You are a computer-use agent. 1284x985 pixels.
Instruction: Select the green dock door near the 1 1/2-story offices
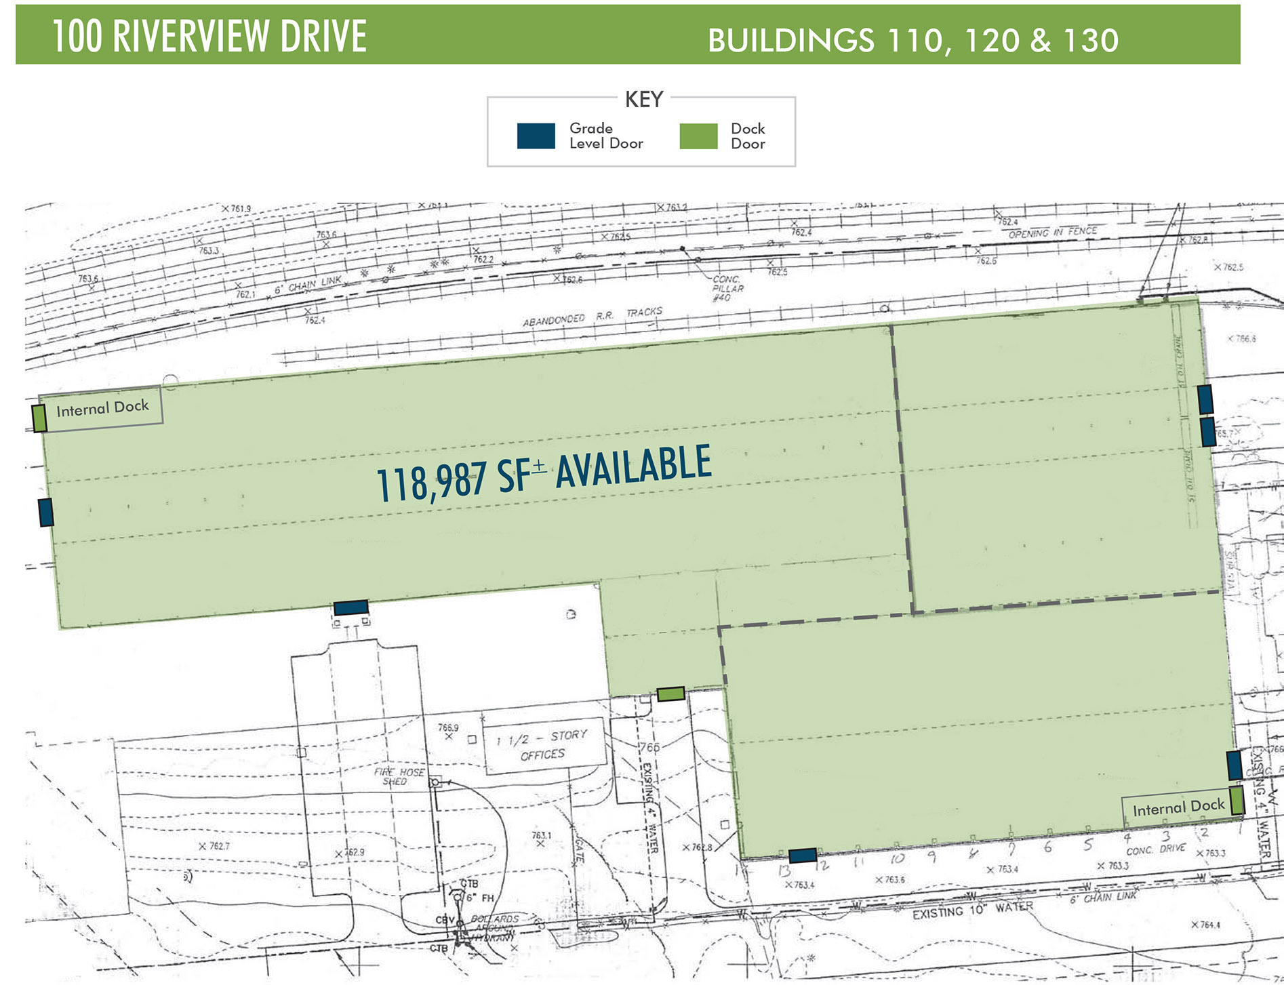pyautogui.click(x=670, y=693)
